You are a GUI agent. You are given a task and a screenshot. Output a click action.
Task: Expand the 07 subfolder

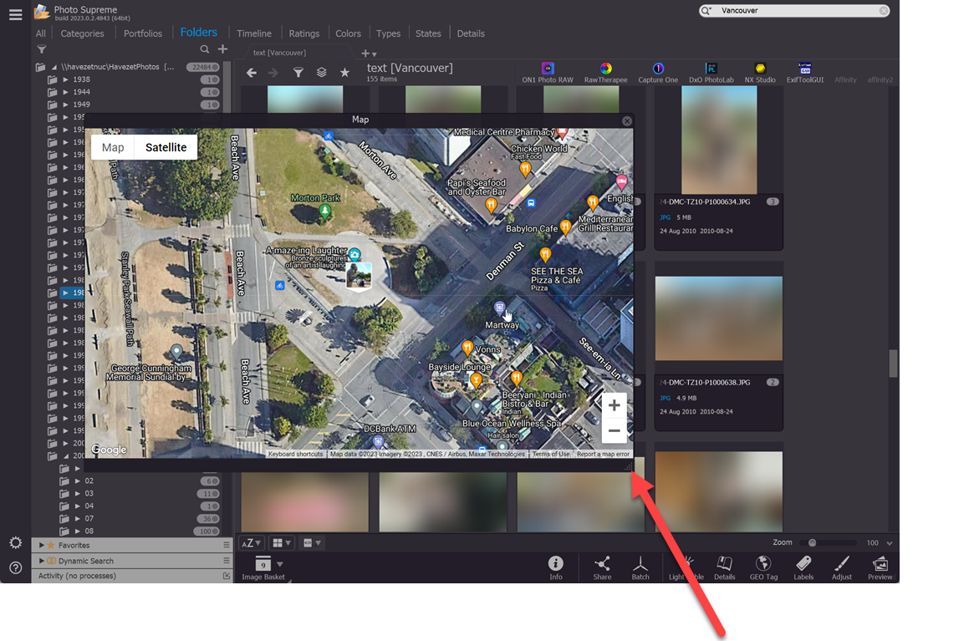point(77,518)
